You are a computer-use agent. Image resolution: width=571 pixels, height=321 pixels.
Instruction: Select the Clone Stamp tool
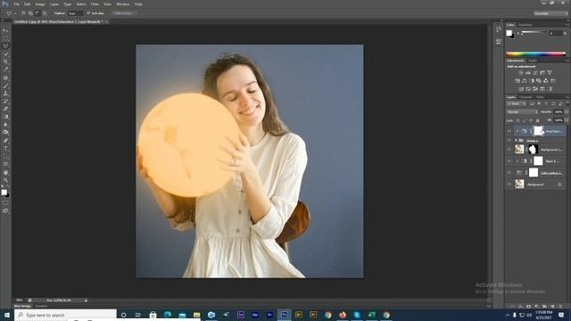[x=5, y=93]
